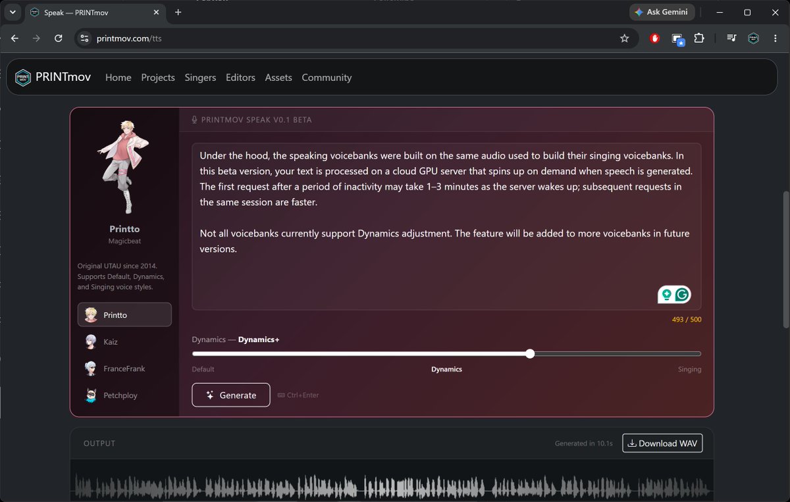The image size is (790, 502).
Task: Open the tab search dropdown
Action: 12,12
